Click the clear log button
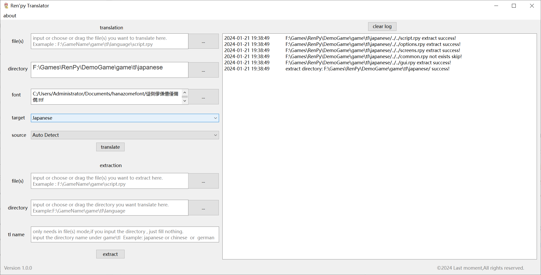The height and width of the screenshot is (275, 541). (382, 27)
